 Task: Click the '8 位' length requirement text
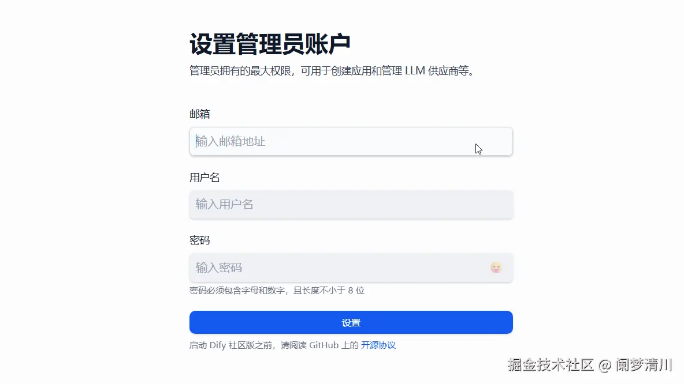[356, 291]
